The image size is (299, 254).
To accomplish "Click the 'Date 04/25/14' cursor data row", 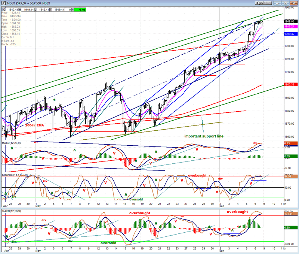I will [x=11, y=16].
